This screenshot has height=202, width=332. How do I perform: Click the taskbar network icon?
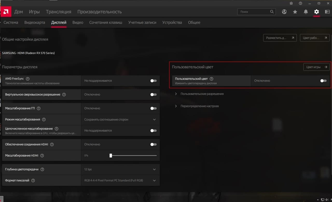pyautogui.click(x=322, y=200)
